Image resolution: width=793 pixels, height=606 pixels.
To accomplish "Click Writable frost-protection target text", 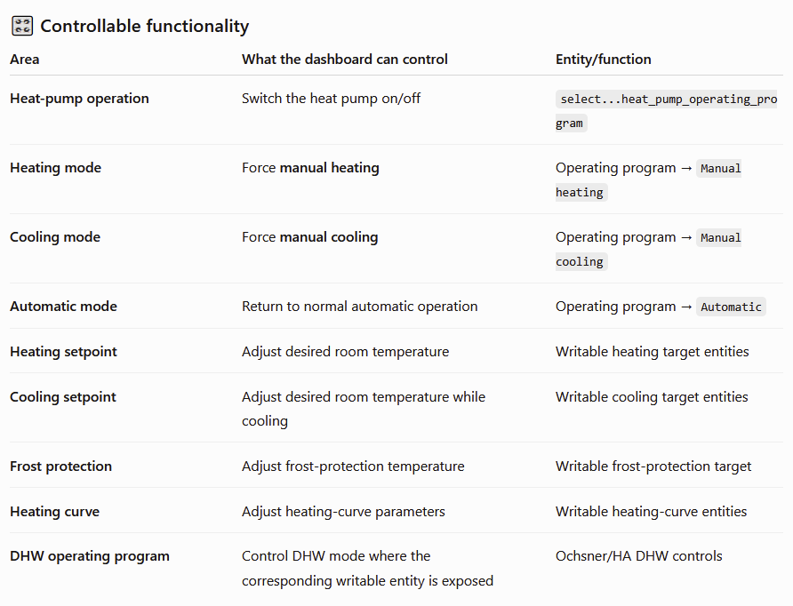I will click(653, 466).
